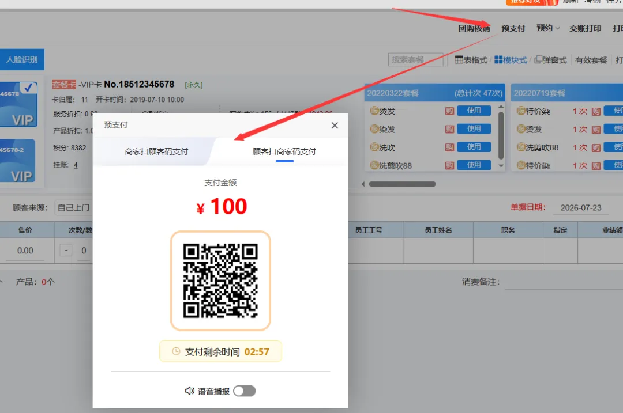This screenshot has width=623, height=413.
Task: Click the 搜索套餐 search field
Action: point(415,59)
